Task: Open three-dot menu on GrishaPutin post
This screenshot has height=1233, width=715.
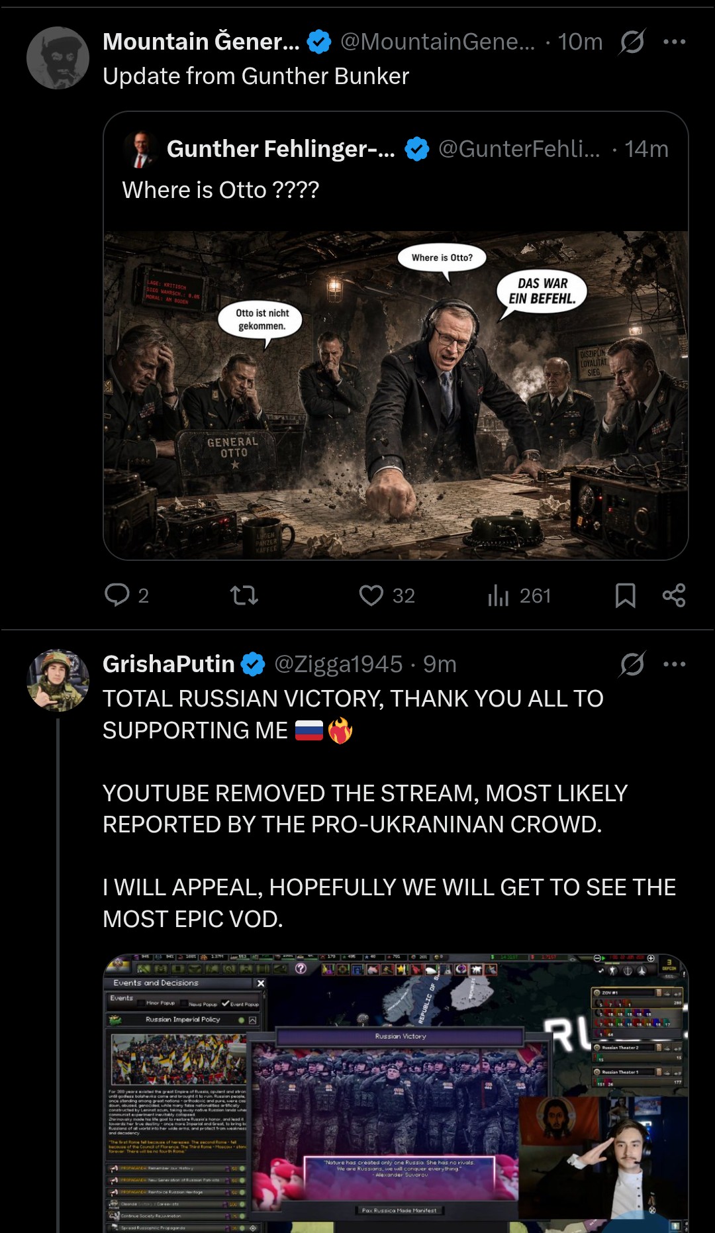Action: click(x=674, y=664)
